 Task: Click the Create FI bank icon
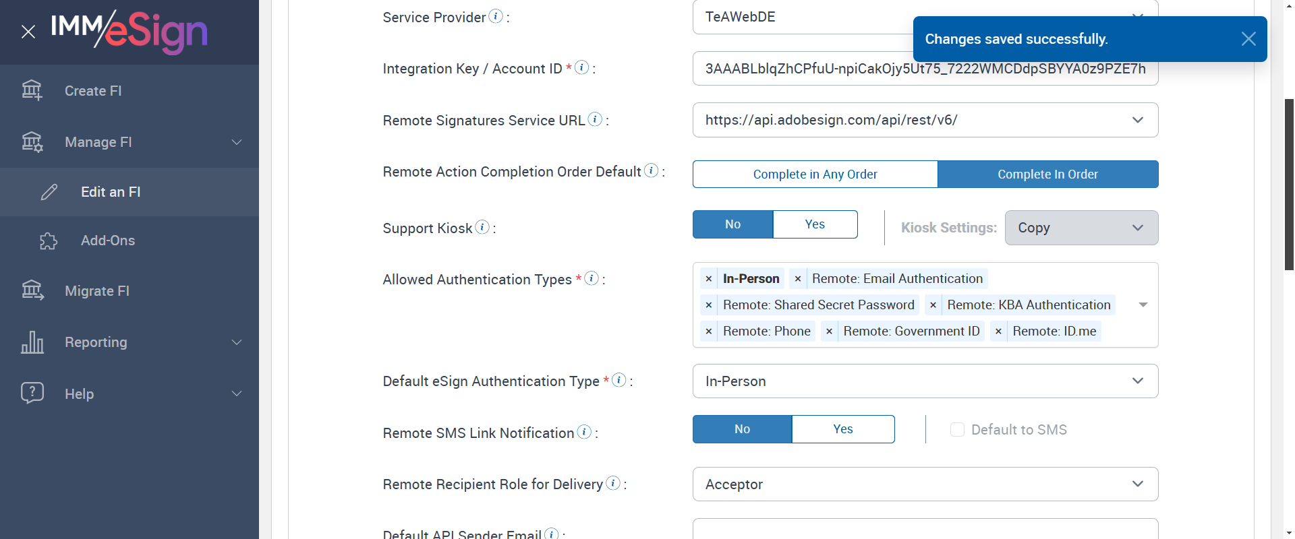pyautogui.click(x=32, y=90)
